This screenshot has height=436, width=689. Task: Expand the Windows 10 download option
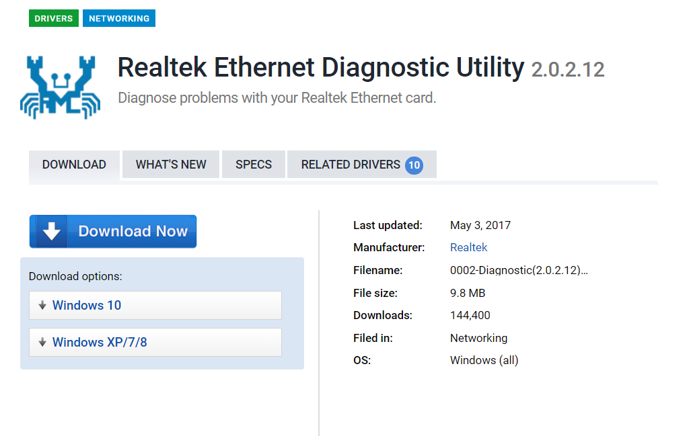tap(155, 305)
